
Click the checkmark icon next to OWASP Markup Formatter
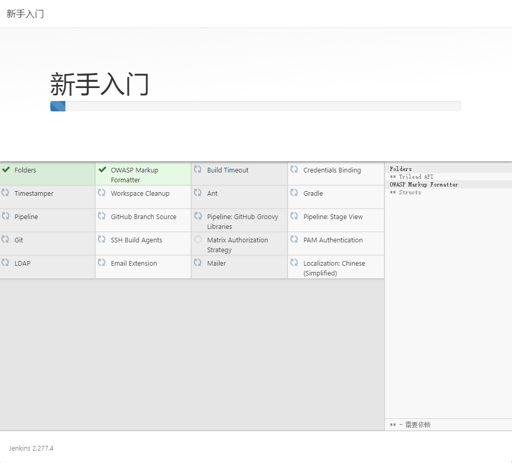coord(102,170)
